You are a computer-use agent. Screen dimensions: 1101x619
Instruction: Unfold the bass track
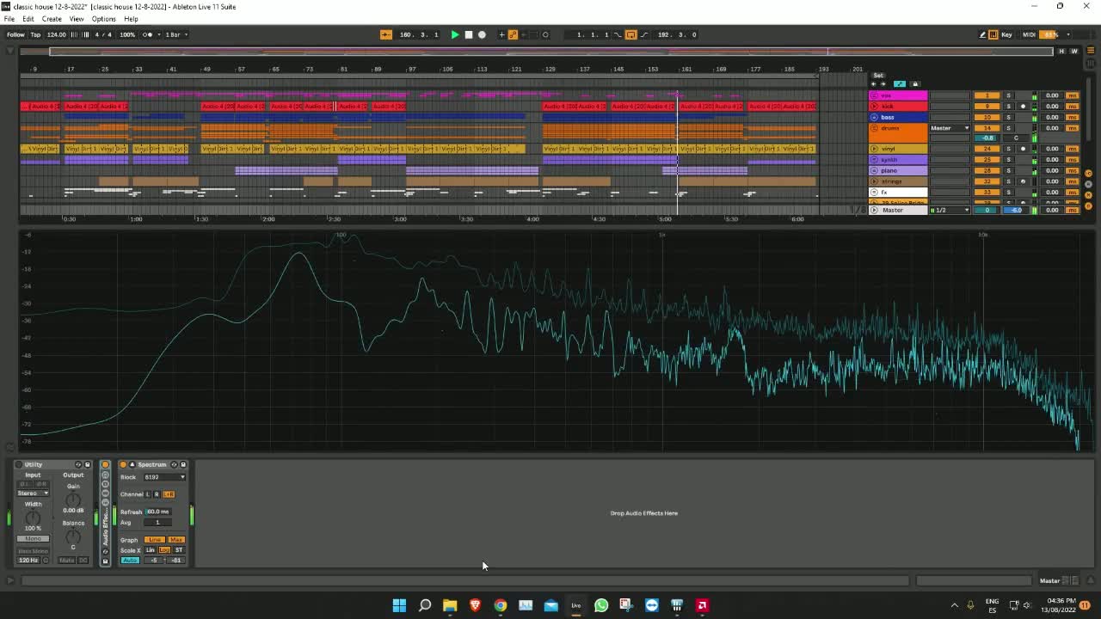pyautogui.click(x=875, y=117)
